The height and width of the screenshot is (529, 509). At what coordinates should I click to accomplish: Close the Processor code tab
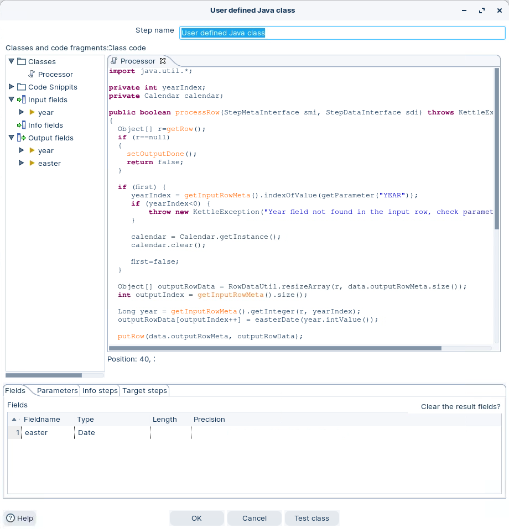click(163, 61)
